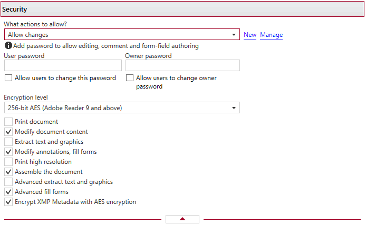The height and width of the screenshot is (225, 366).
Task: Click the 'Encryption level' label text
Action: point(26,97)
